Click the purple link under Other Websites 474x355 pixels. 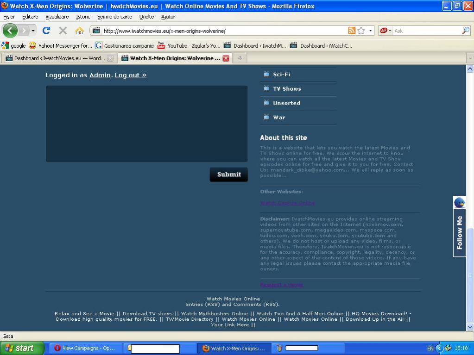(287, 203)
